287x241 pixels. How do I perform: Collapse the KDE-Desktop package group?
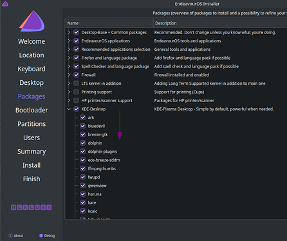(x=69, y=109)
